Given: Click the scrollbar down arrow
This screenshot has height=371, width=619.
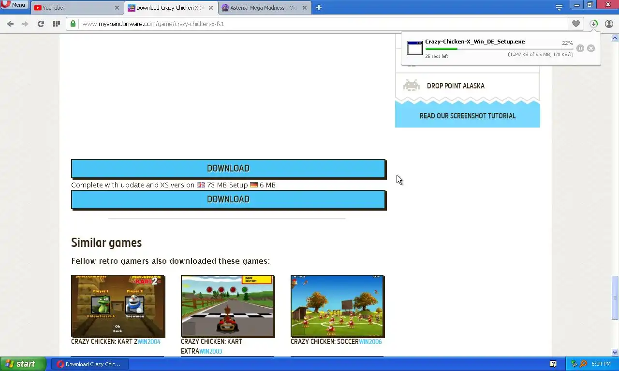Looking at the screenshot, I should [x=615, y=353].
